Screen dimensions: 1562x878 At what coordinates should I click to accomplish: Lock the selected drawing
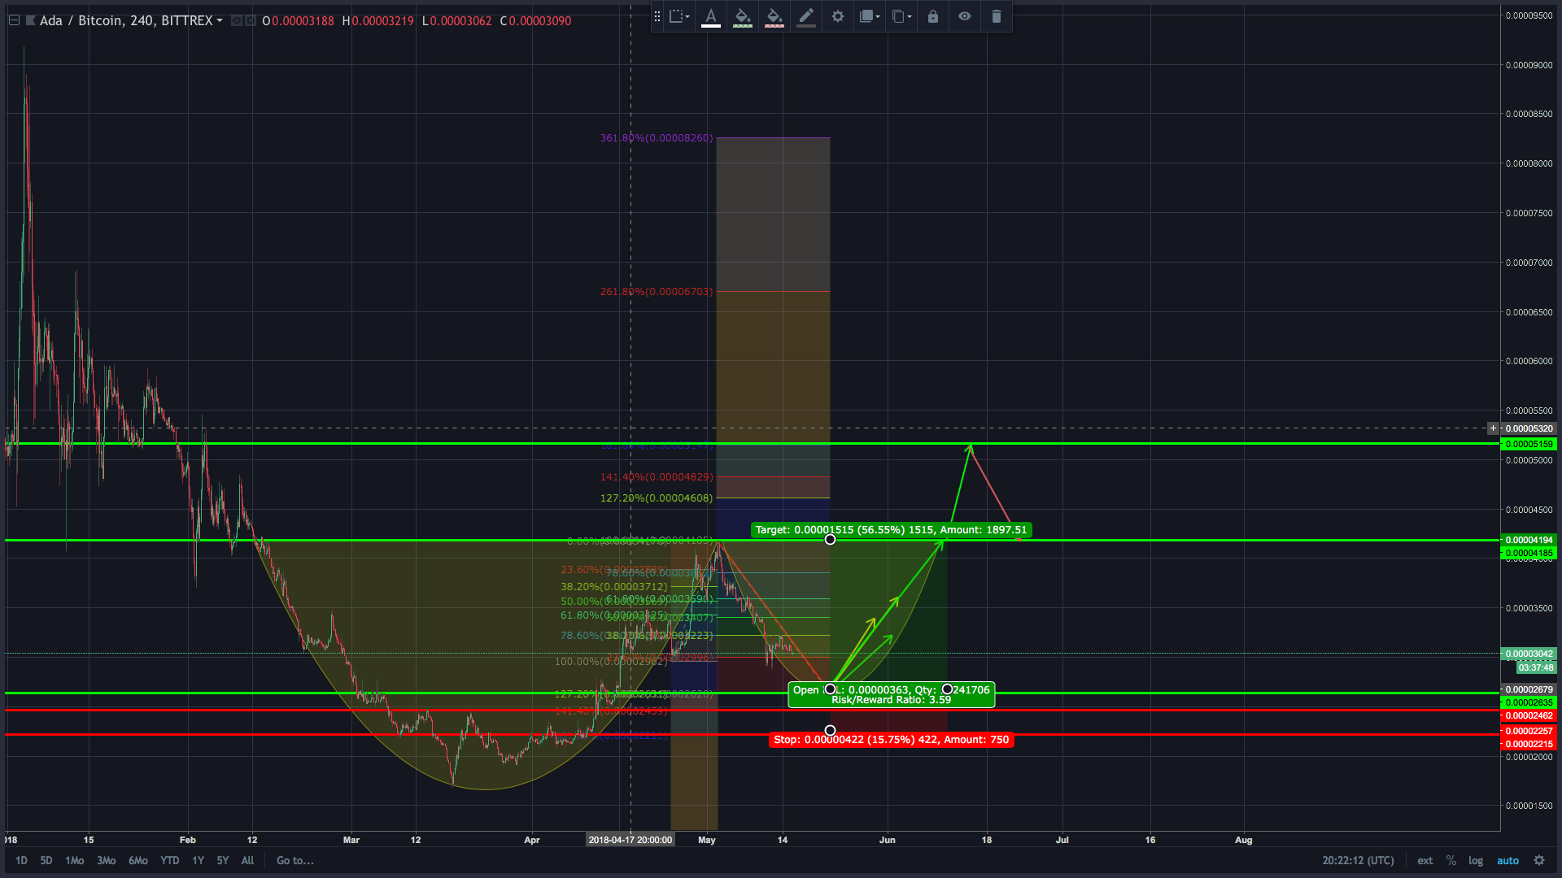[x=933, y=16]
